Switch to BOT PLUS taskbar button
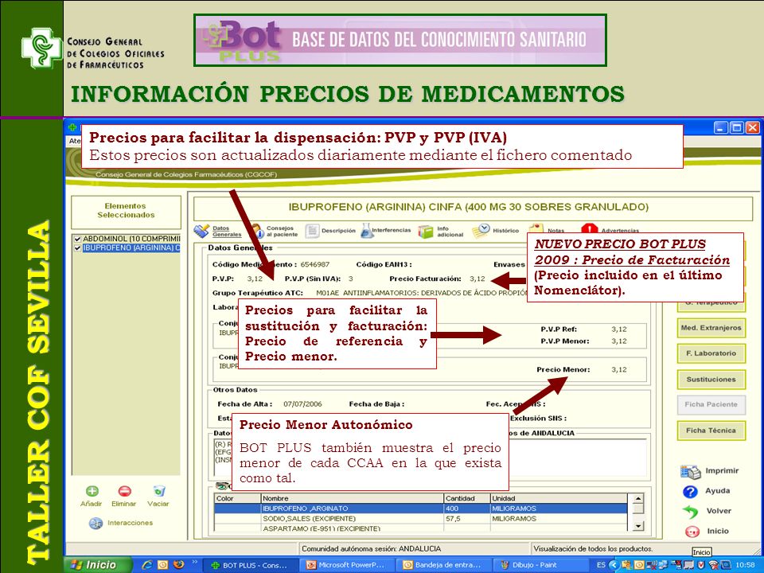The height and width of the screenshot is (573, 764). [x=251, y=565]
